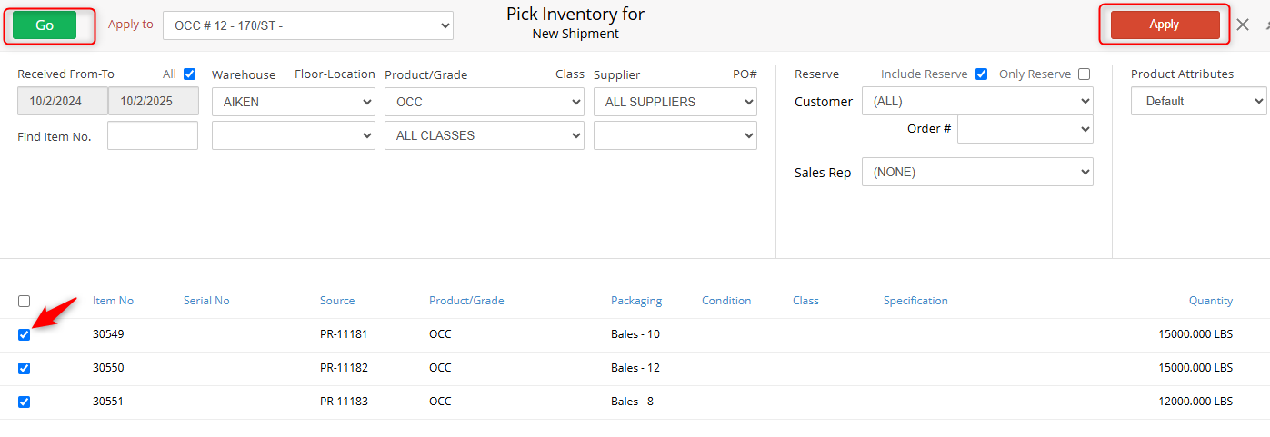Viewport: 1270px width, 437px height.
Task: Open Product Attributes Default dropdown
Action: 1198,102
